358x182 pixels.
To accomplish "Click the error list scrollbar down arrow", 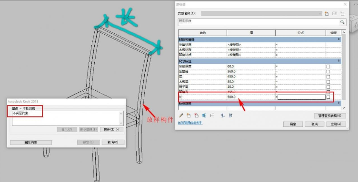I will point(121,123).
